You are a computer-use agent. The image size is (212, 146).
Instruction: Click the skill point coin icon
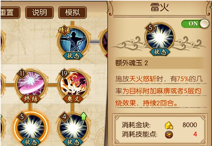point(169,135)
